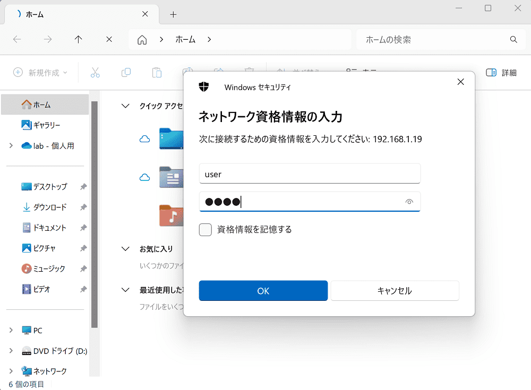This screenshot has width=531, height=390.
Task: Click the navigation pane scrollbar
Action: click(95, 214)
